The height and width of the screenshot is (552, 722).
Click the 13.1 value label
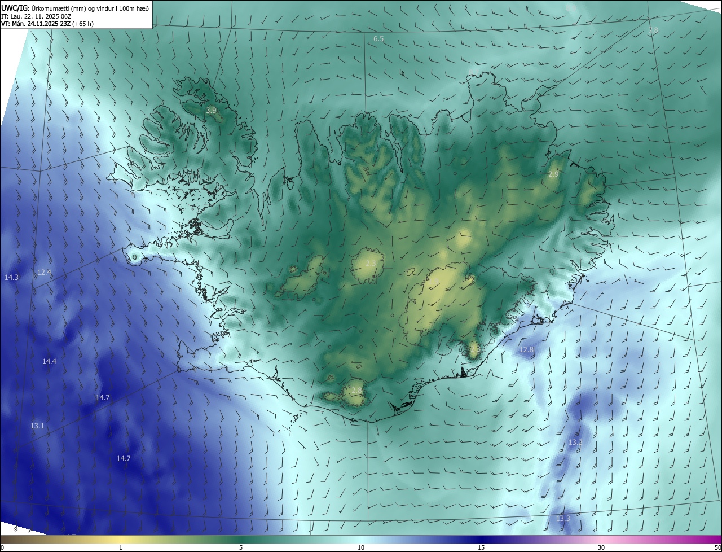[x=37, y=426]
